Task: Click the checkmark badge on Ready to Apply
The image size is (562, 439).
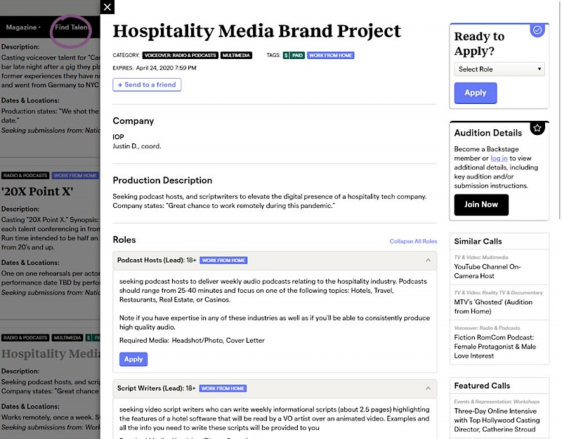Action: [x=537, y=30]
